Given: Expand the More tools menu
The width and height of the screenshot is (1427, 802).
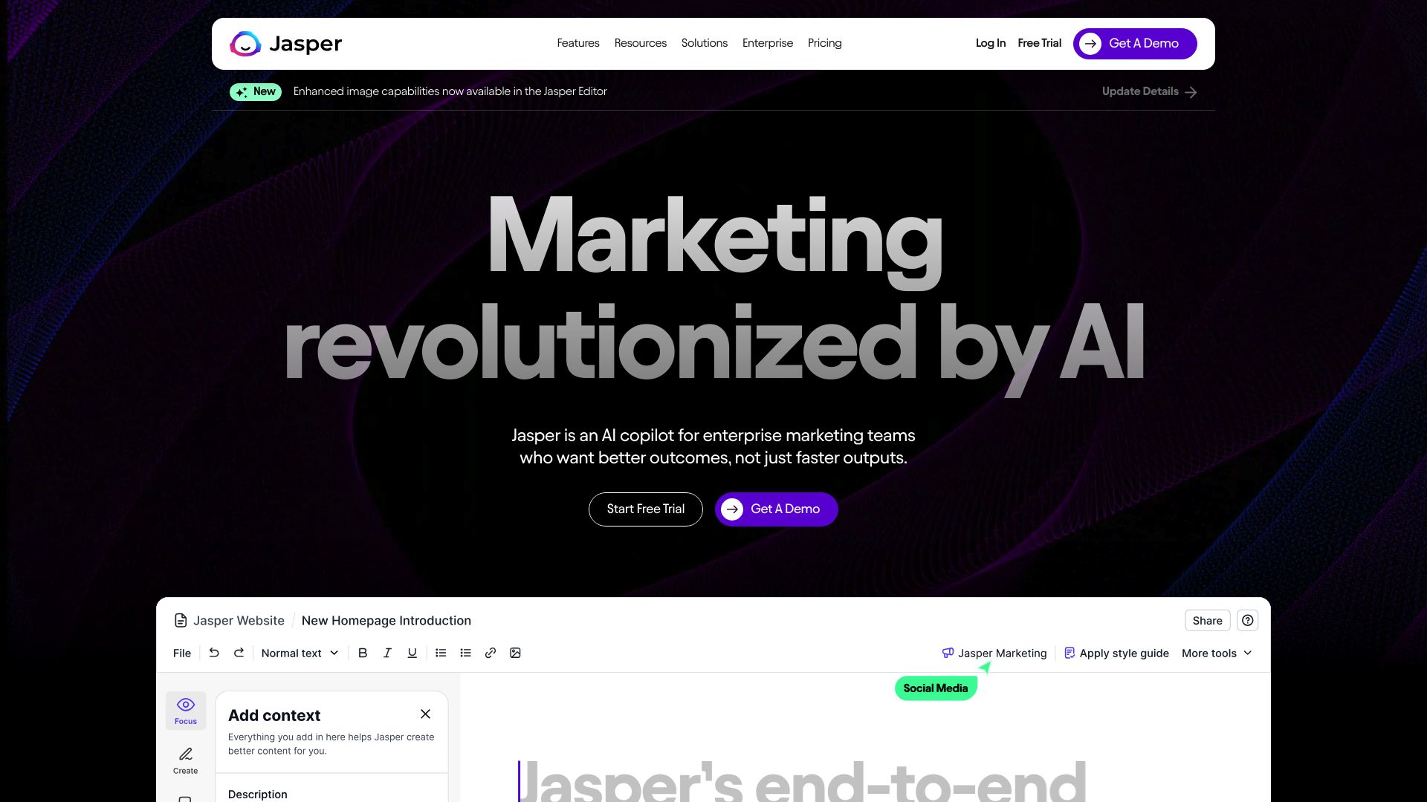Looking at the screenshot, I should coord(1217,653).
